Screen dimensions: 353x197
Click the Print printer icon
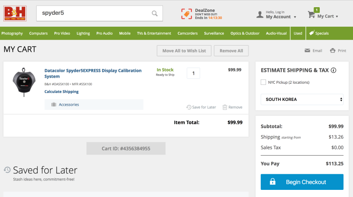click(x=333, y=50)
